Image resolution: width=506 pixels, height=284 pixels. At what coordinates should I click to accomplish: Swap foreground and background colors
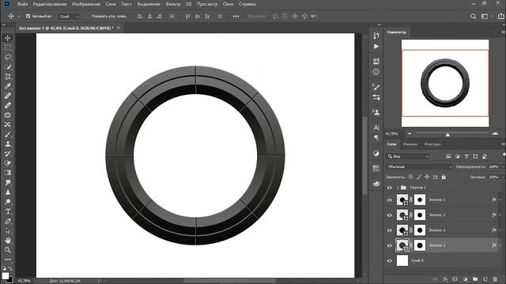point(10,268)
